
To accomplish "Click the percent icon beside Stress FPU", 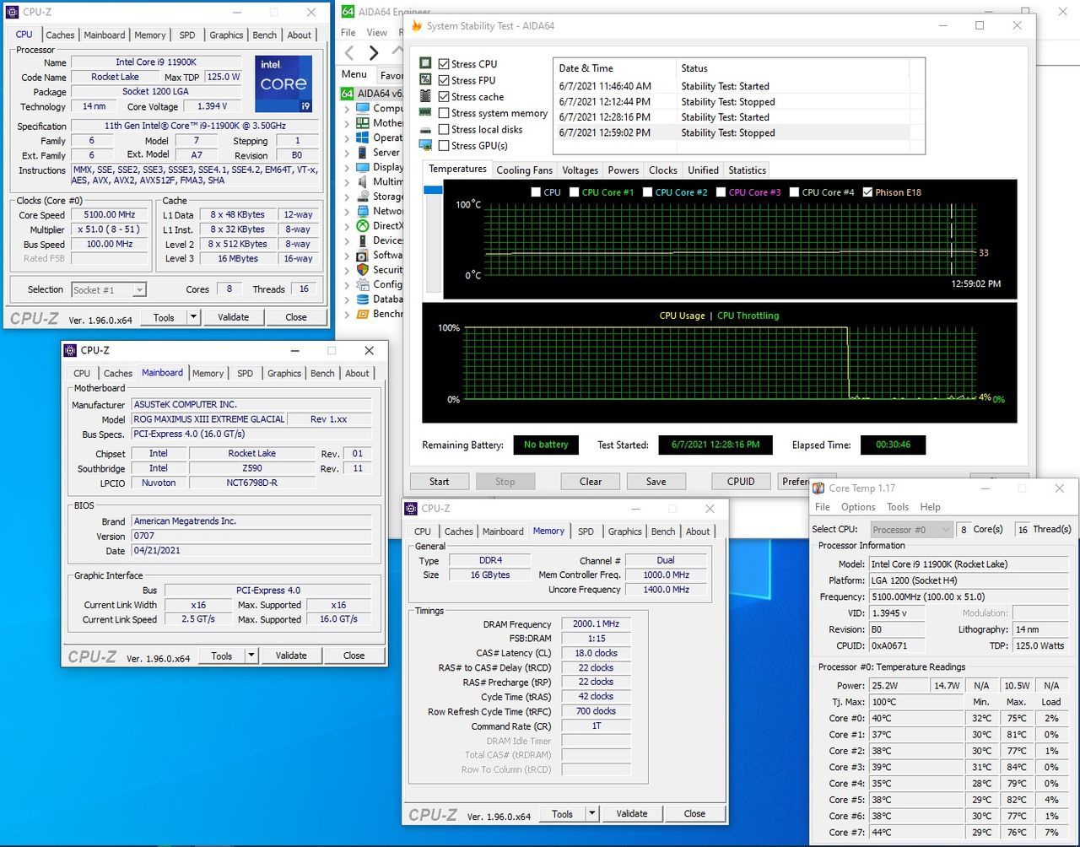I will point(426,79).
